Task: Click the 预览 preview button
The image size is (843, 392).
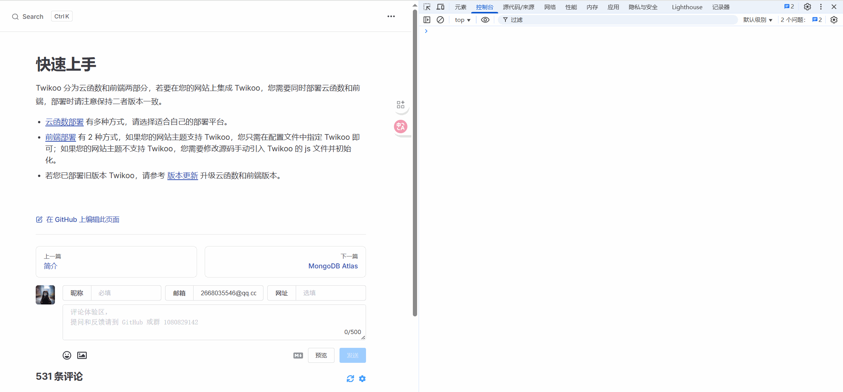Action: pos(321,355)
